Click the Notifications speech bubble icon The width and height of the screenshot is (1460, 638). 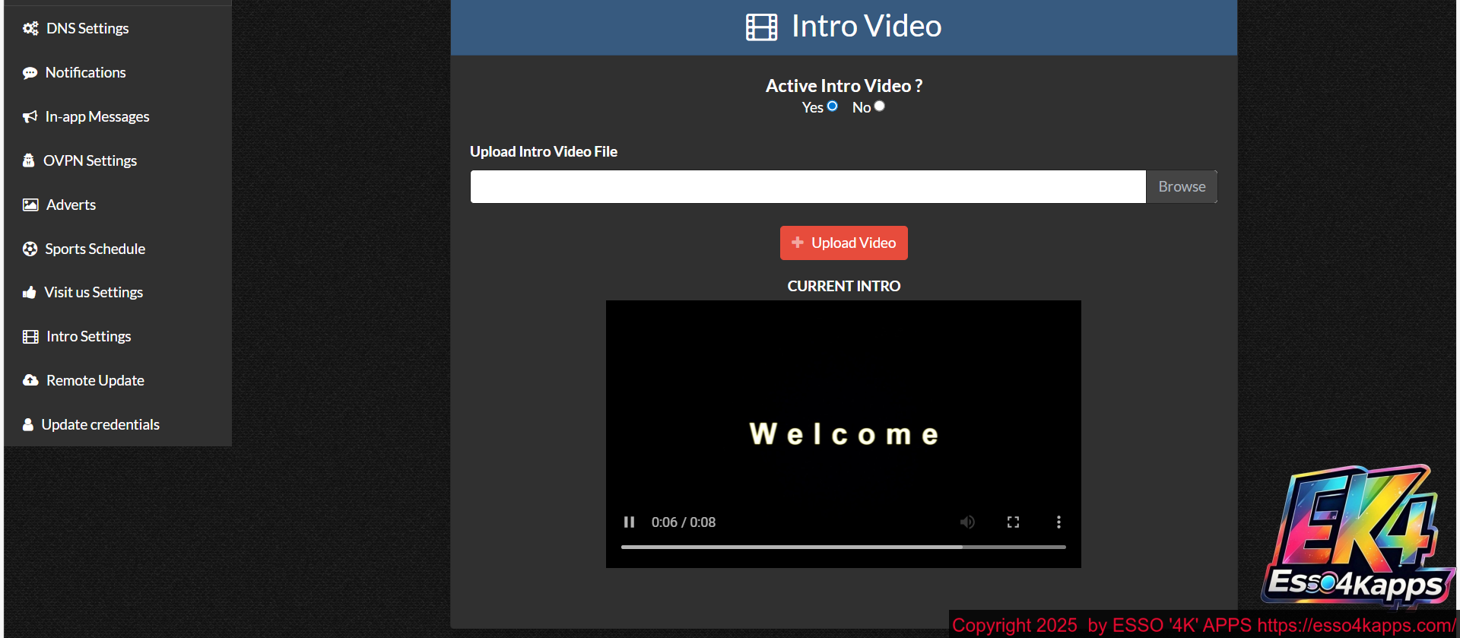(30, 73)
